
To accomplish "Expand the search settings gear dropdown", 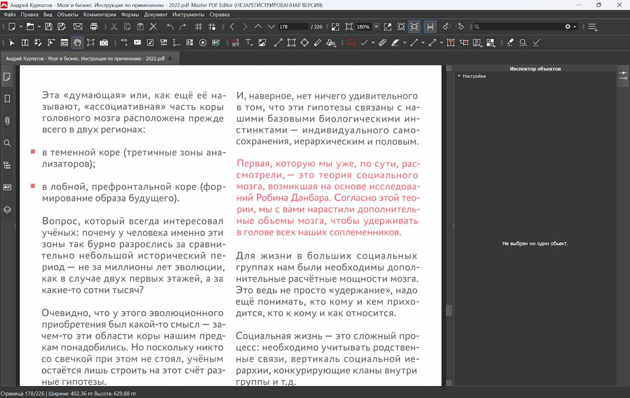I will pyautogui.click(x=570, y=27).
